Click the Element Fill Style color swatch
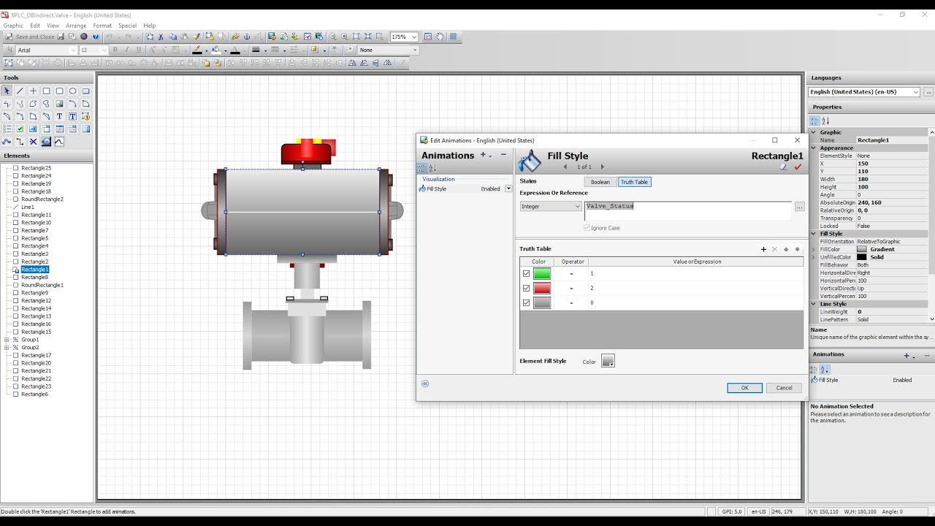The height and width of the screenshot is (526, 935). (608, 361)
